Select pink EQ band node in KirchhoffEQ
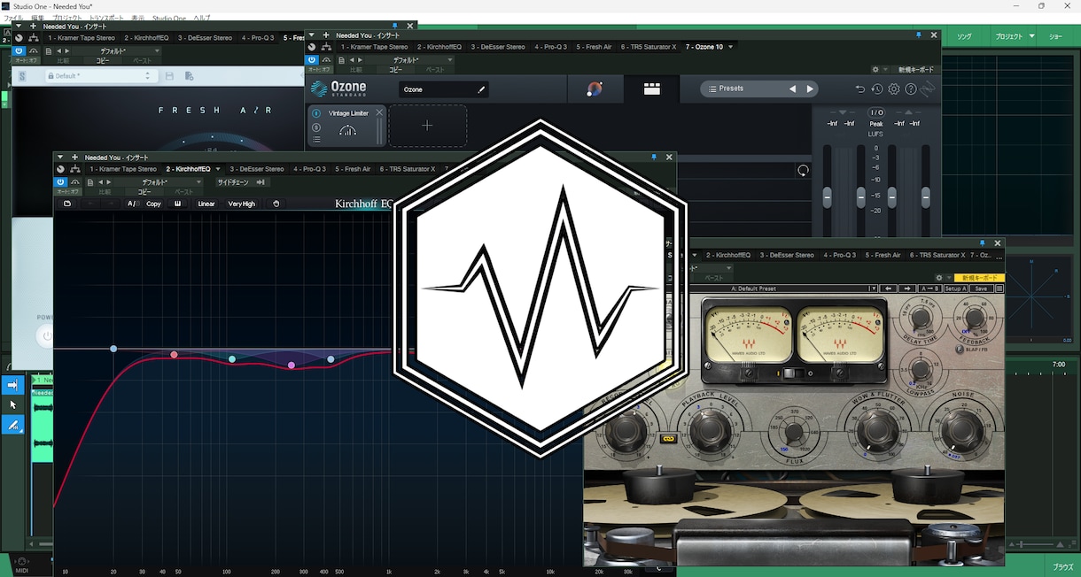Image resolution: width=1081 pixels, height=577 pixels. pyautogui.click(x=291, y=365)
